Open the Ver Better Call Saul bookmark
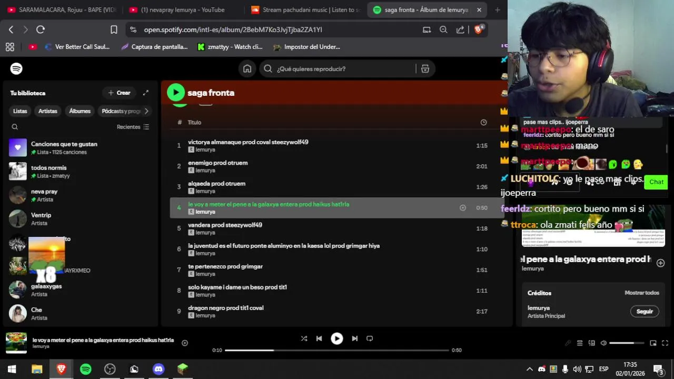674x379 pixels. (x=77, y=47)
